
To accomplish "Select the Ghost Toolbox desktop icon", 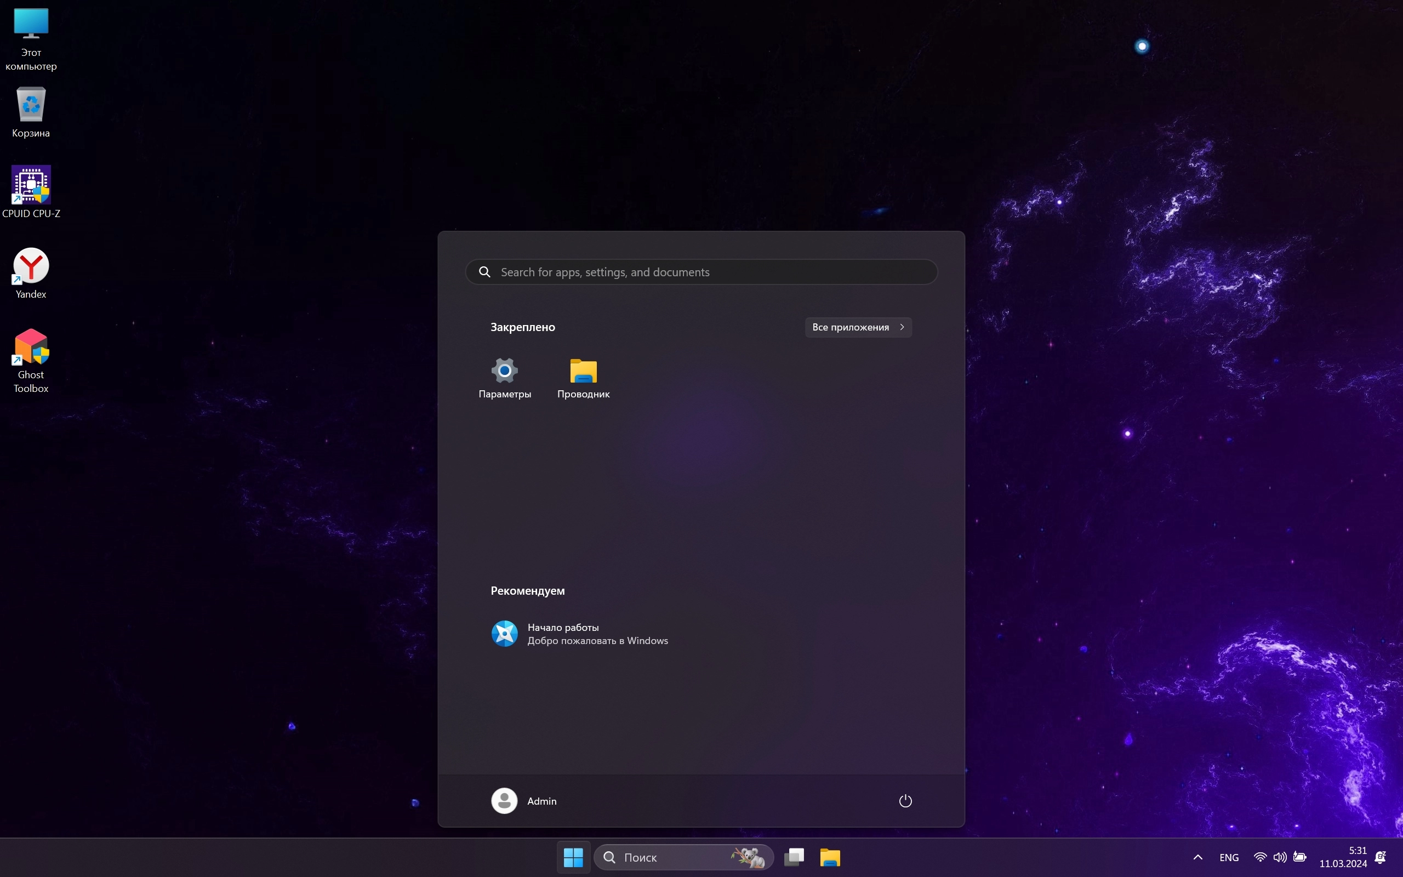I will coord(31,360).
